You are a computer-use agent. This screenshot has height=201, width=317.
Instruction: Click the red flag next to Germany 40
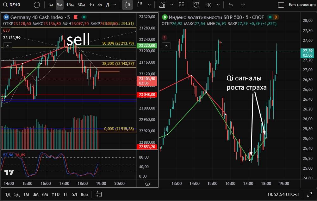click(x=75, y=17)
